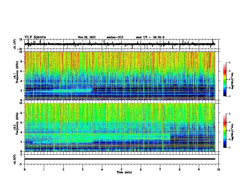Click time axis tick label "2"
Viewport: 246px width, 190px height.
63,170
